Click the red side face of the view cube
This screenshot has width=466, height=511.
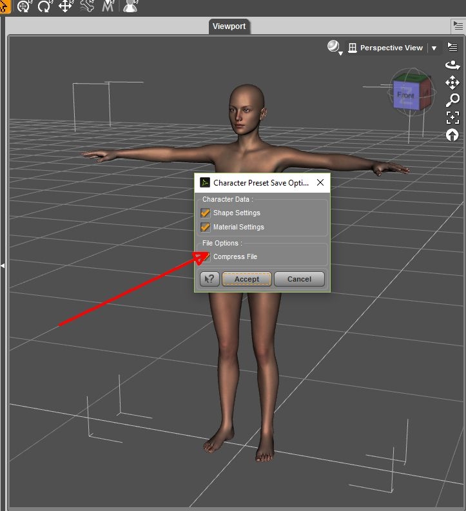click(425, 93)
